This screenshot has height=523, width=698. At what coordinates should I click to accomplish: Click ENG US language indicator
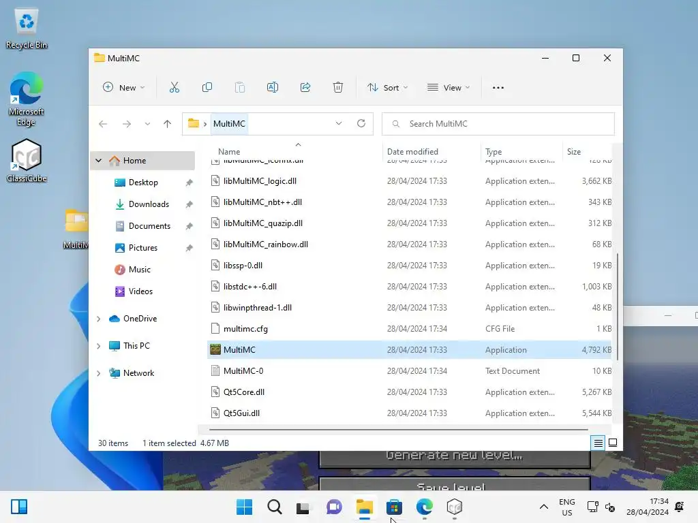566,507
